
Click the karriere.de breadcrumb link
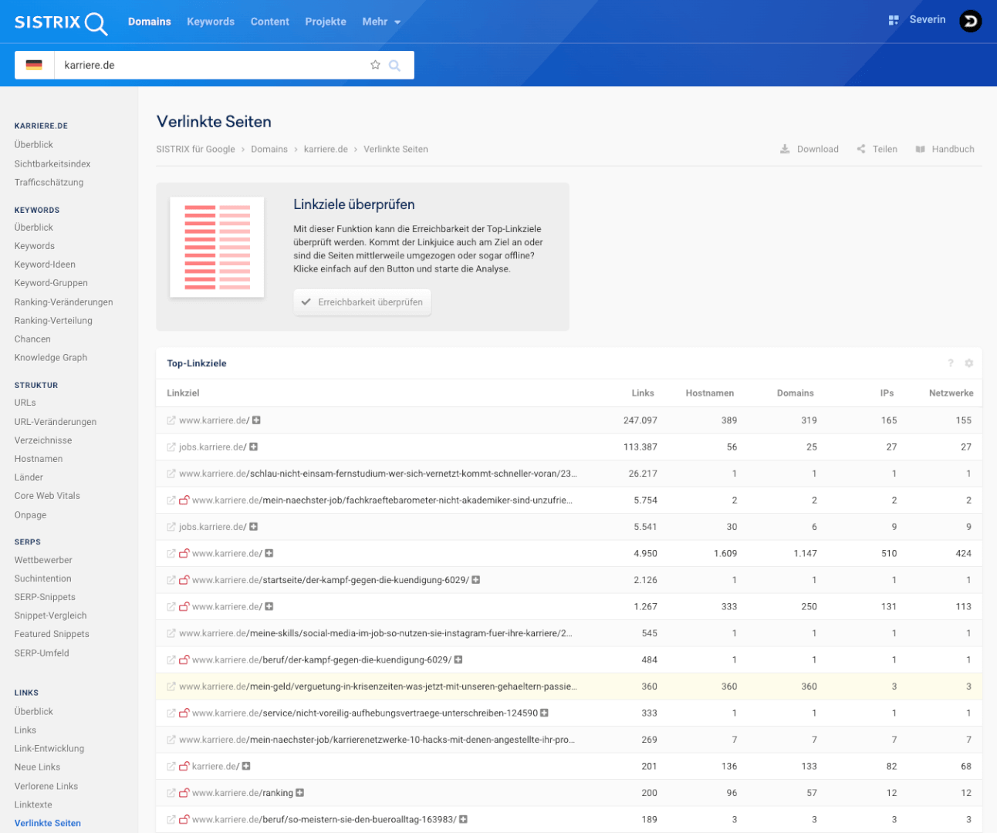[x=326, y=149]
